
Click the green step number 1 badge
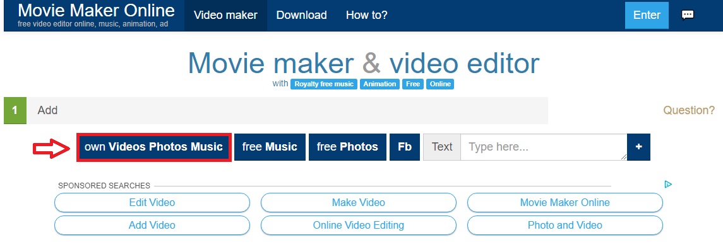pos(15,110)
